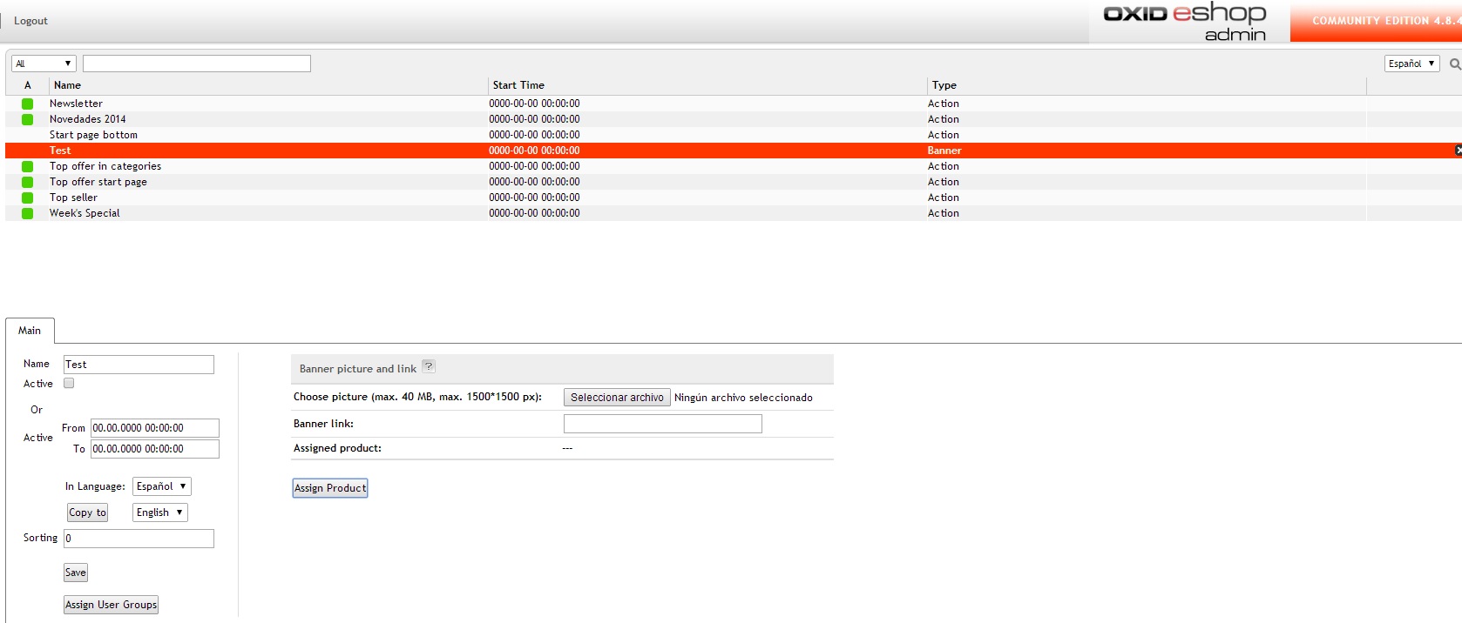Viewport: 1462px width, 623px height.
Task: Click the green active indicator for Novedades 2014
Action: pos(28,119)
